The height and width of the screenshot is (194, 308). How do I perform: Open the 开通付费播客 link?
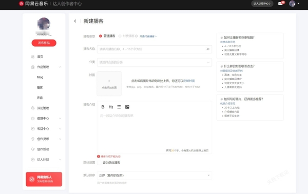coord(148,36)
